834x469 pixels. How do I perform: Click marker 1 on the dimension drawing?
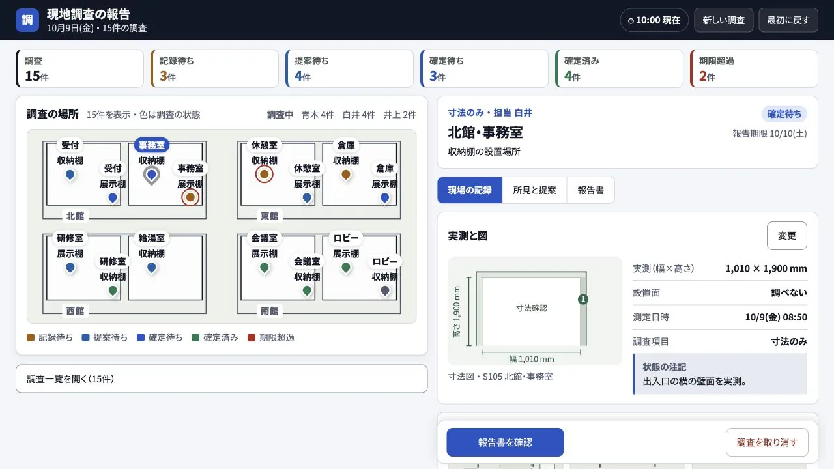pos(583,299)
